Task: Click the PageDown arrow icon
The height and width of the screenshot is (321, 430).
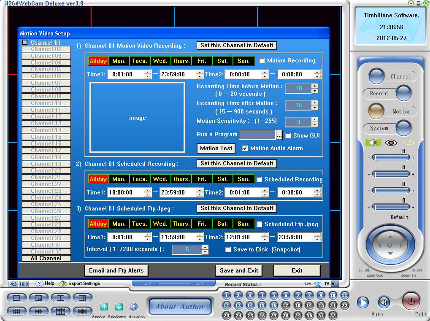Action: tap(119, 307)
